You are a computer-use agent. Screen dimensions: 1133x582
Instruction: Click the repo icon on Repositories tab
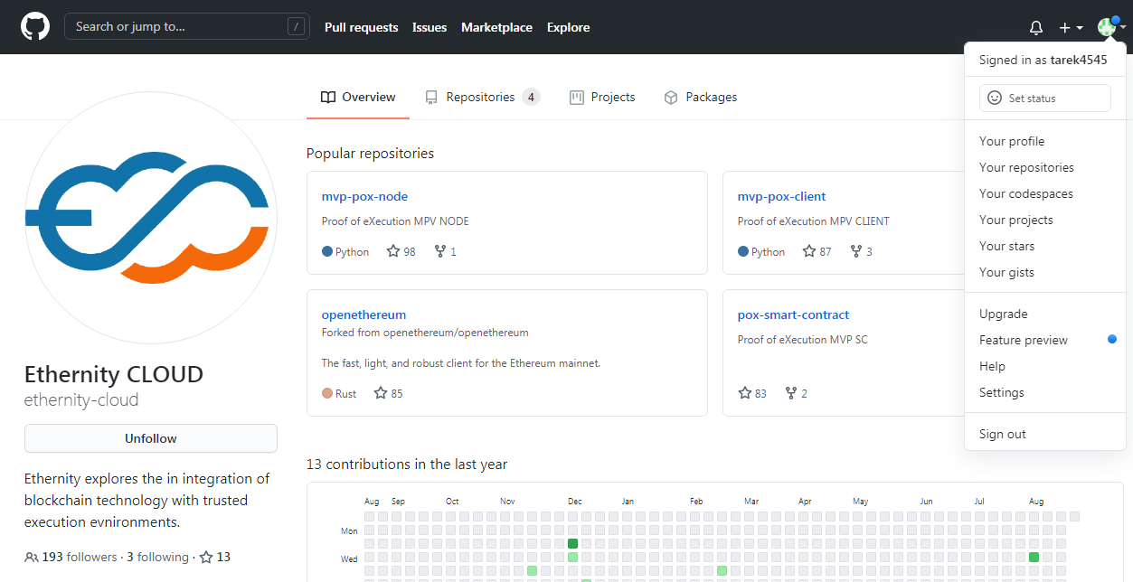(431, 98)
